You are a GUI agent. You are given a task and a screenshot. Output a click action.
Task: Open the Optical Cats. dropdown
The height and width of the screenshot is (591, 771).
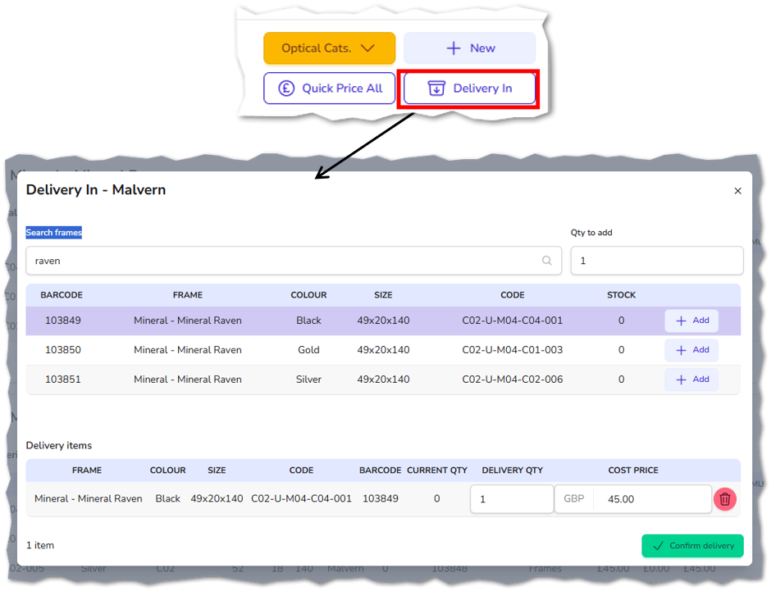(329, 48)
